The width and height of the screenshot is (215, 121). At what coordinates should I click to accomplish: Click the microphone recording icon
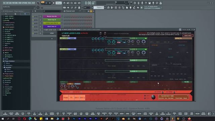pyautogui.click(x=142, y=3)
